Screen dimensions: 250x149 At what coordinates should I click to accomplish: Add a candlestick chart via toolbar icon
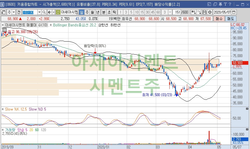click(x=193, y=12)
